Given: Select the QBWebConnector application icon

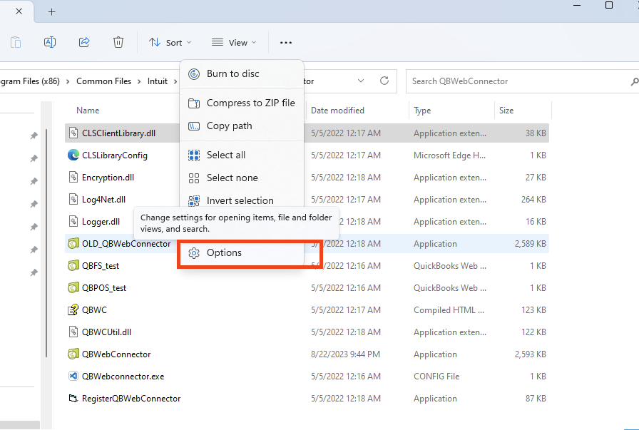Looking at the screenshot, I should pos(73,354).
